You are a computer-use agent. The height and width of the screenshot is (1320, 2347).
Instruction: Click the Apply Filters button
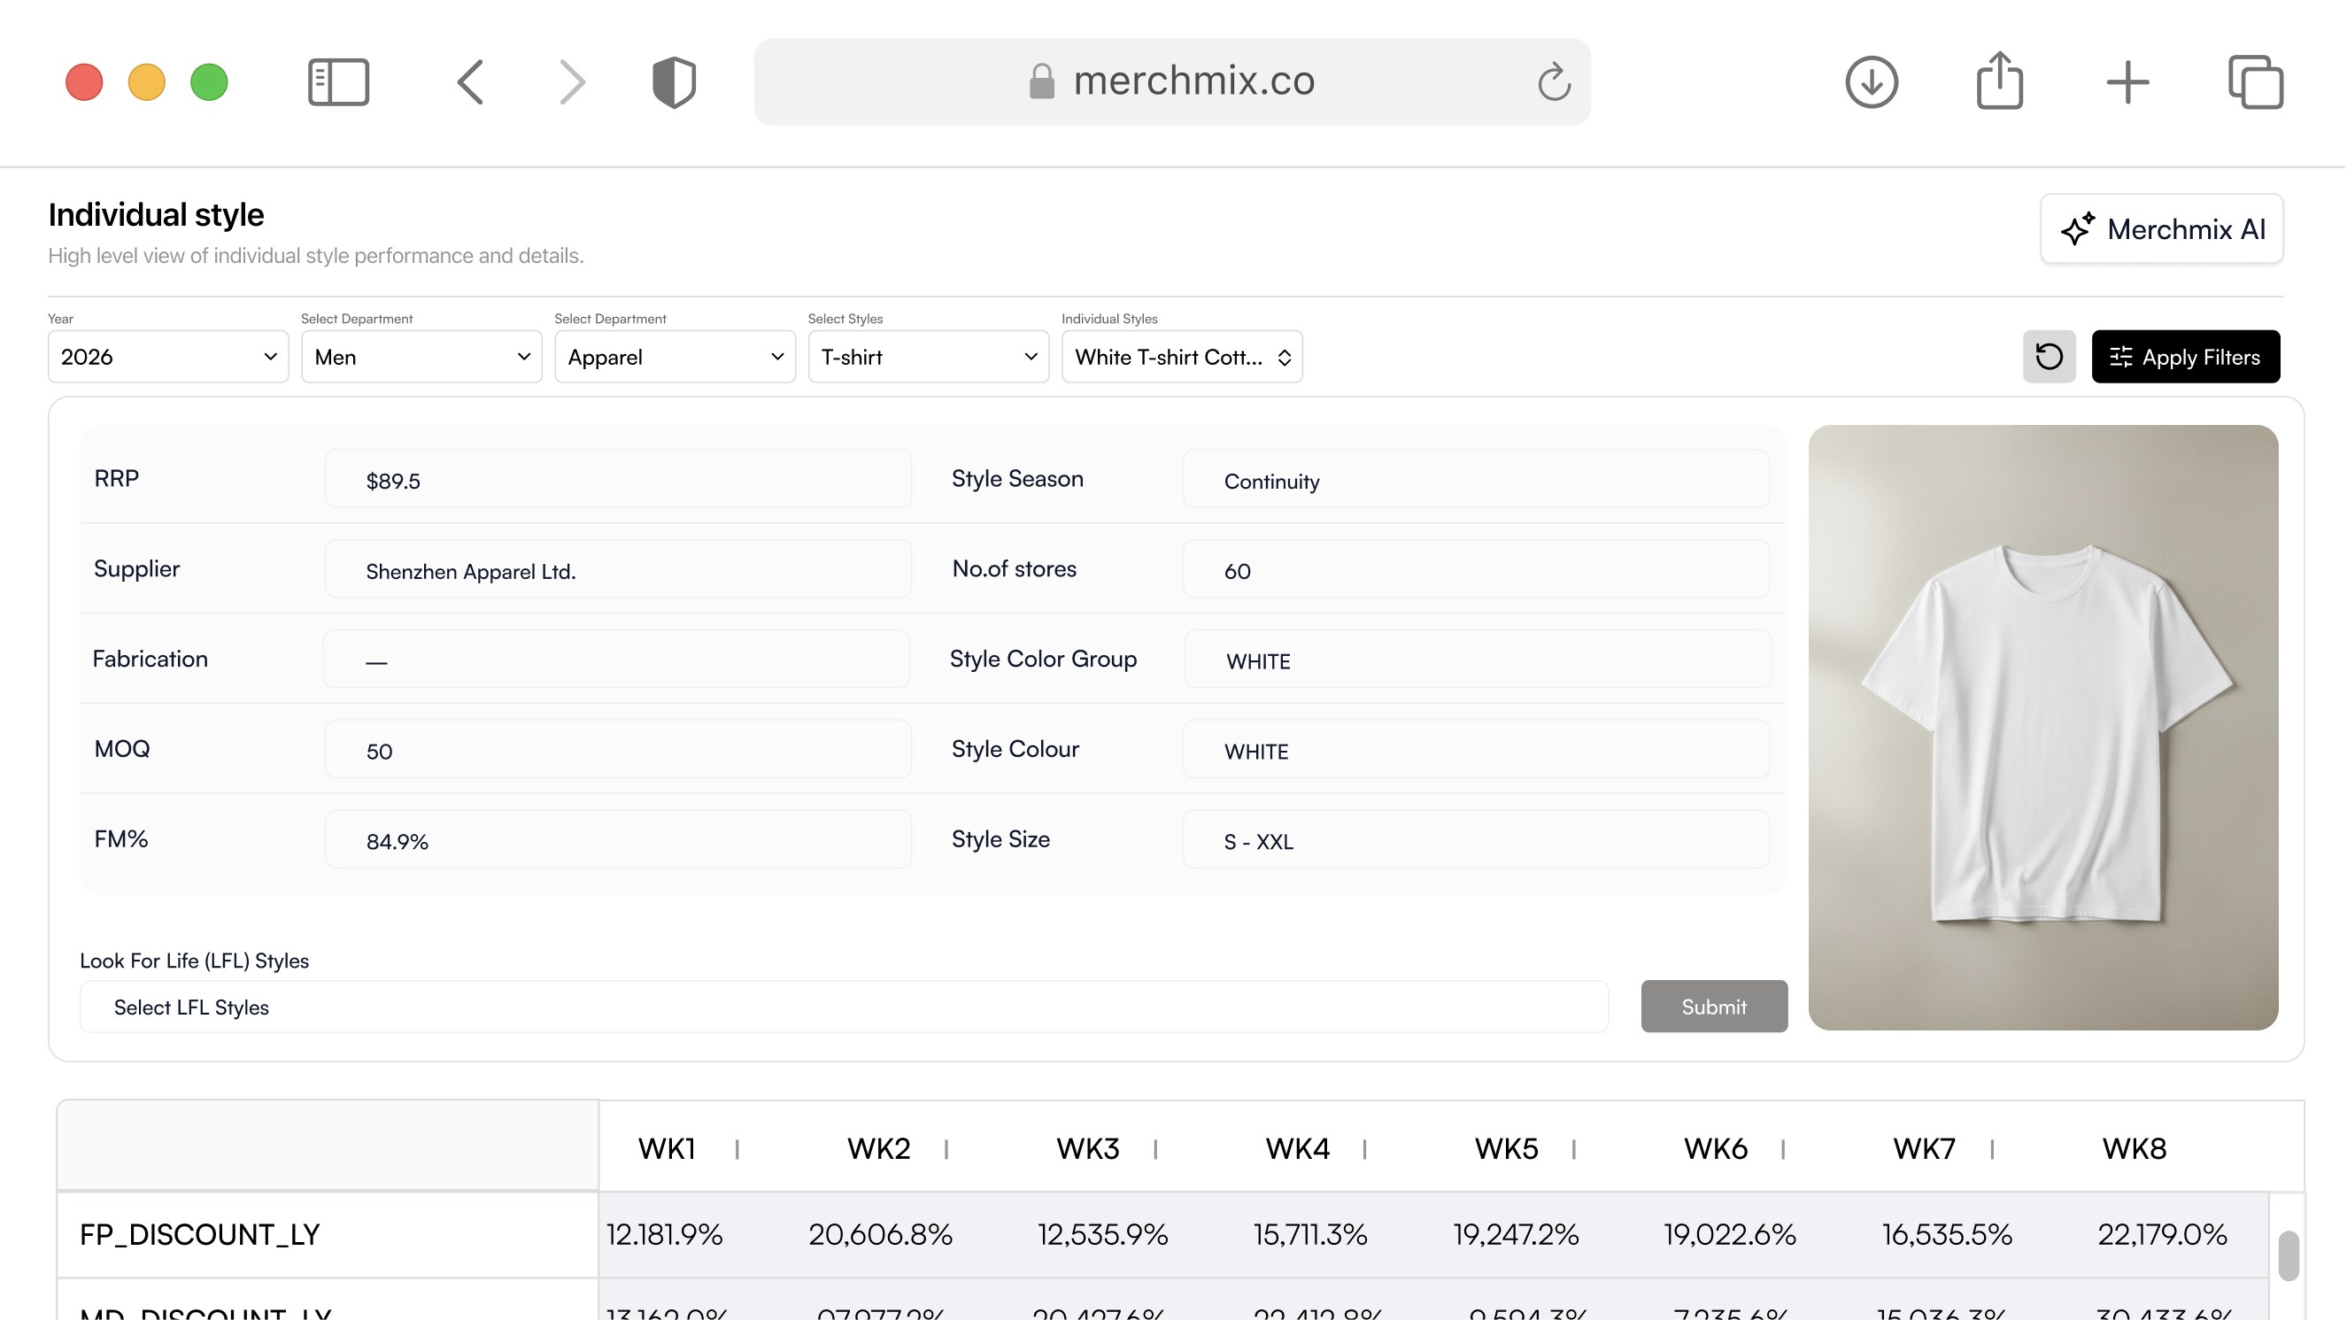(x=2185, y=356)
